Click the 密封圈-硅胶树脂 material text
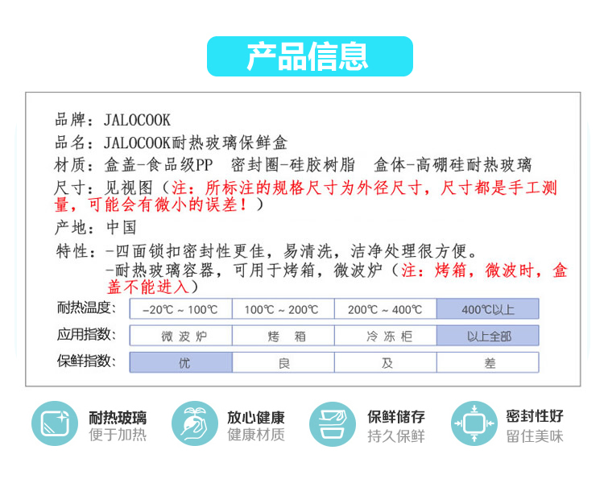Screen dimensions: 604x483 click(x=293, y=165)
